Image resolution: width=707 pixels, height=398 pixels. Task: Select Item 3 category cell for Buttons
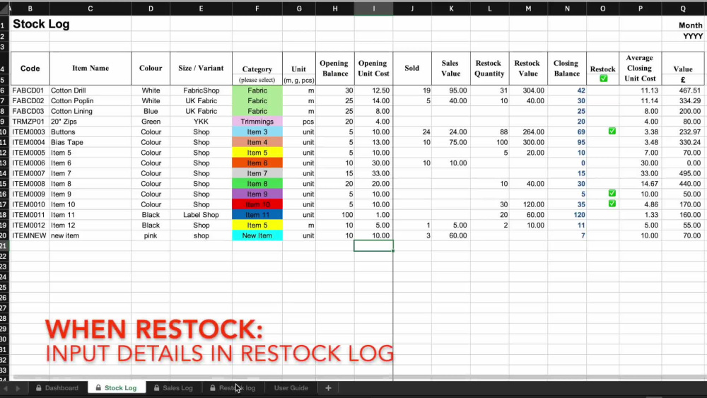pos(257,131)
